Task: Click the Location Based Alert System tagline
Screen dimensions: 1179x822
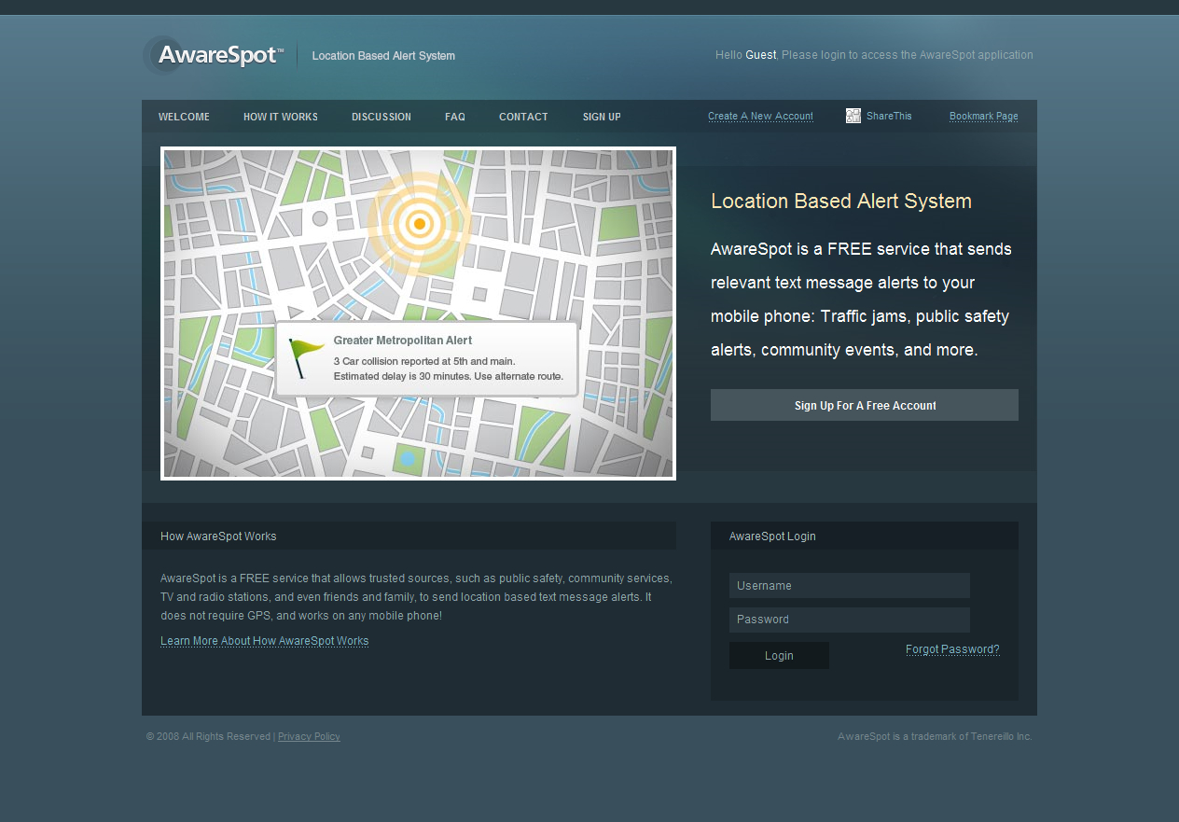Action: 383,56
